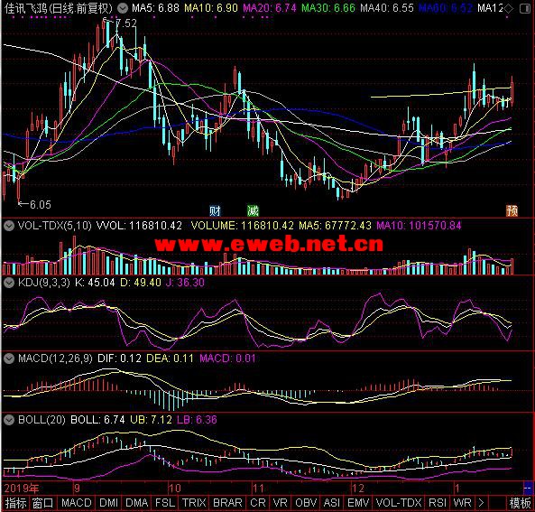535x512 pixels.
Task: Open main chart indicator dropdown beside title
Action: coord(123,8)
